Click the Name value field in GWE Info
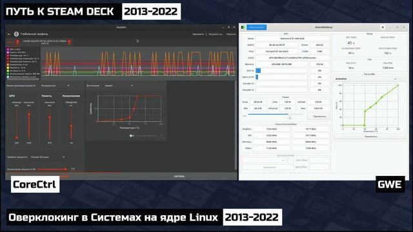Screen dimensions: 413x232 (x=292, y=39)
